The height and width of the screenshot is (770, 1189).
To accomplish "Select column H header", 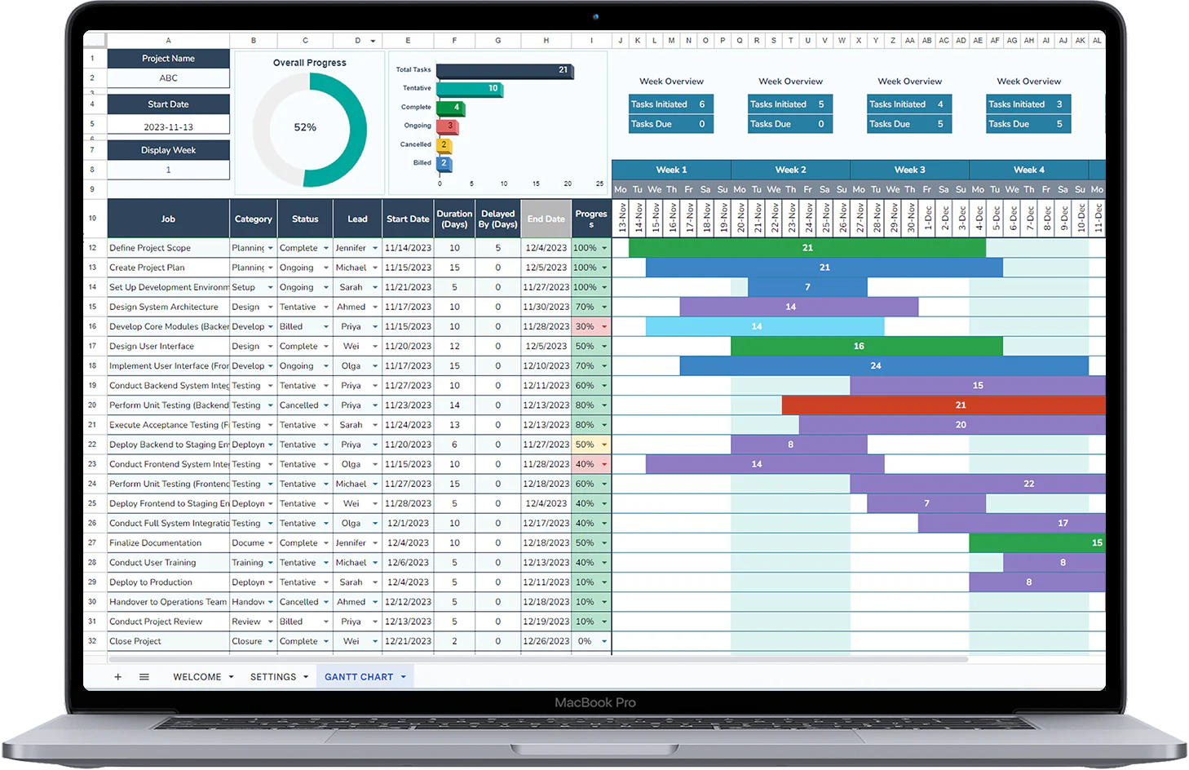I will 546,40.
